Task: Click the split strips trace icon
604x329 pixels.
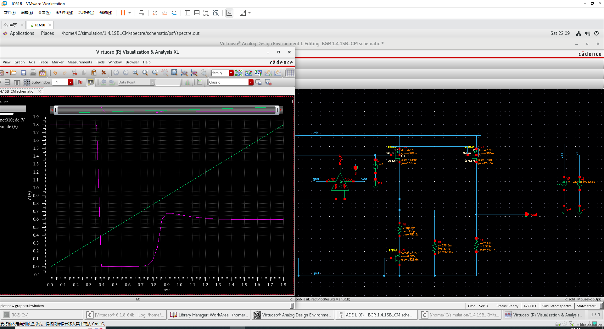Action: (x=239, y=73)
